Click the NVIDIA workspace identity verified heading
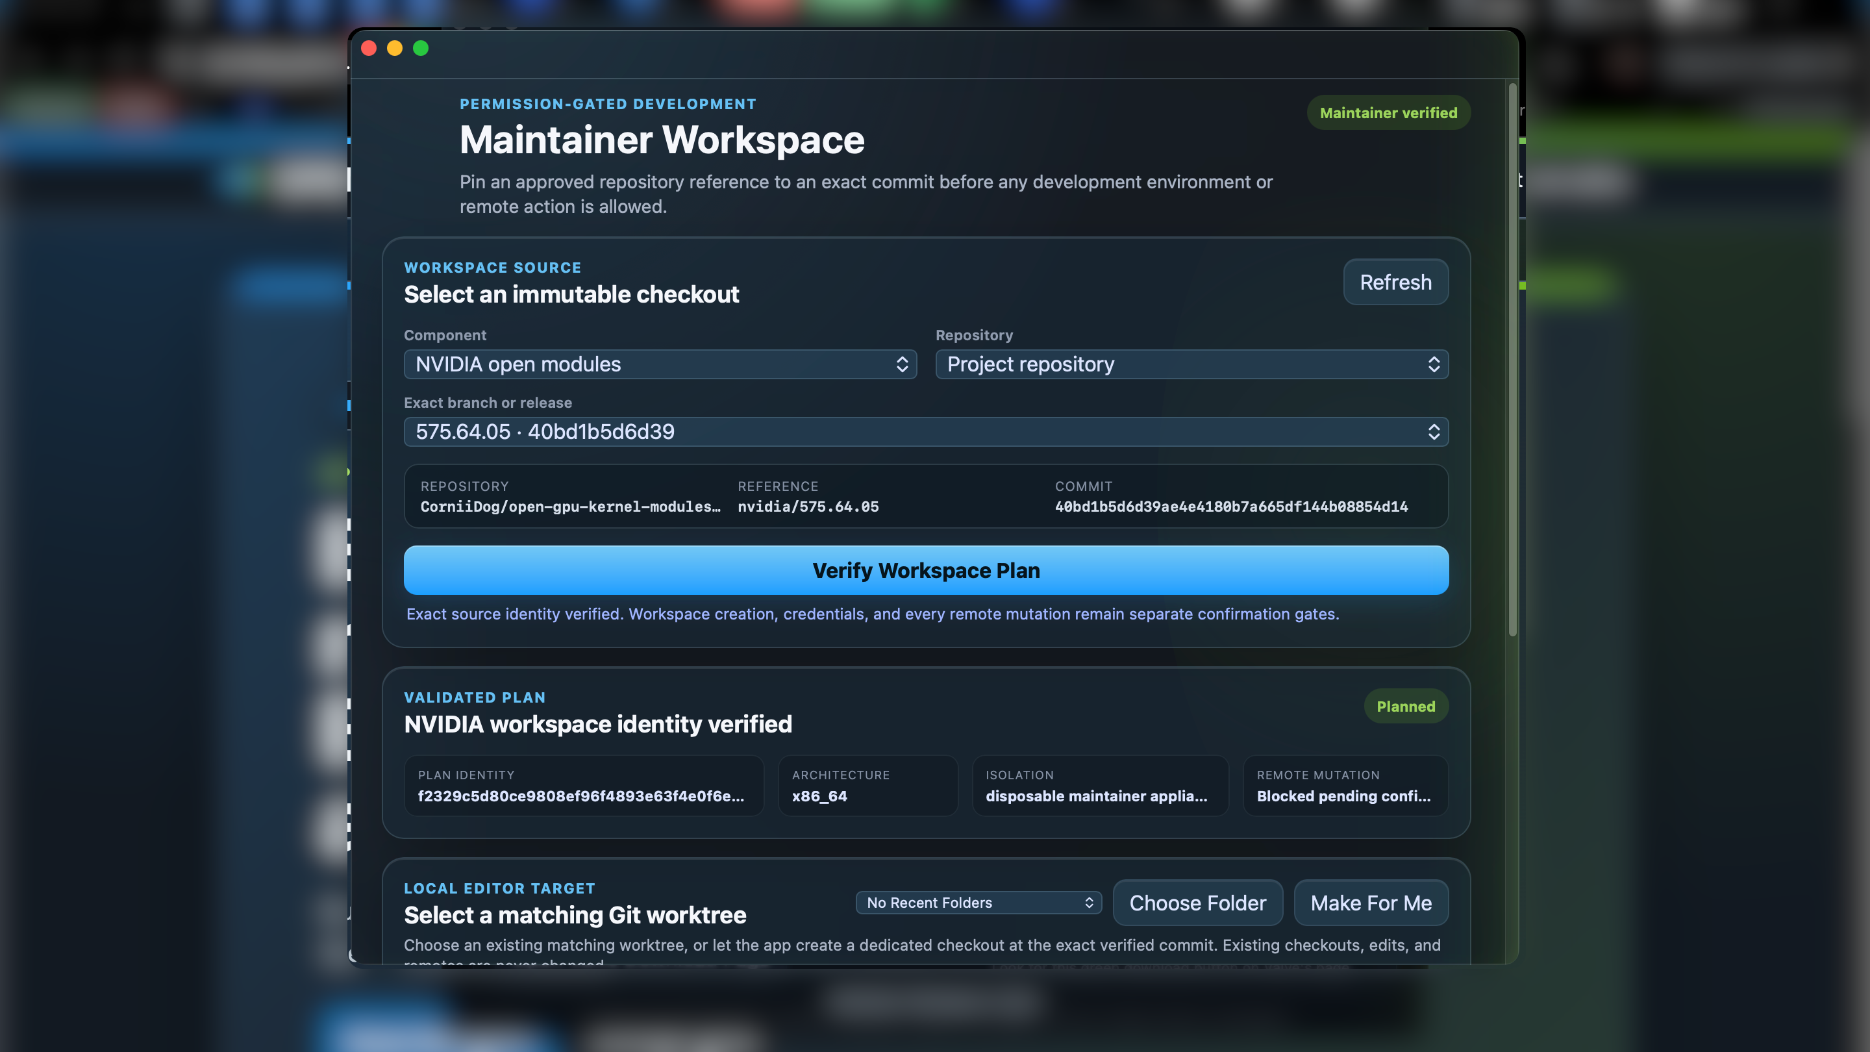The height and width of the screenshot is (1052, 1870). pyautogui.click(x=598, y=725)
